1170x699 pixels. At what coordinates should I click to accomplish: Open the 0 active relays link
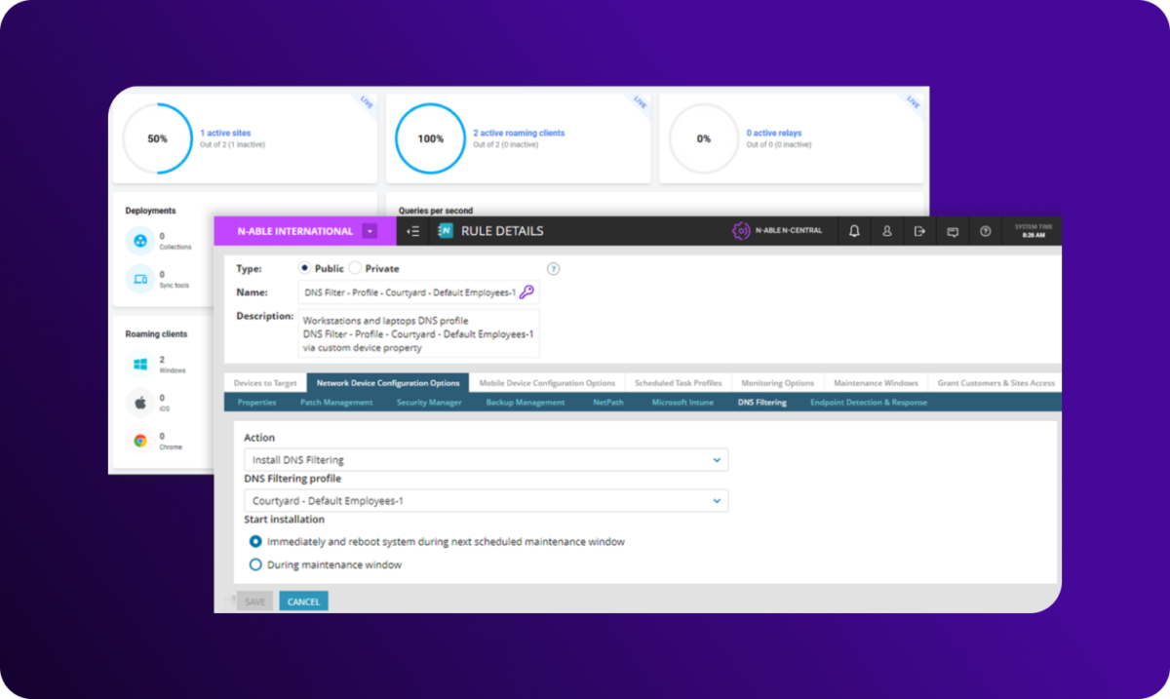[774, 133]
